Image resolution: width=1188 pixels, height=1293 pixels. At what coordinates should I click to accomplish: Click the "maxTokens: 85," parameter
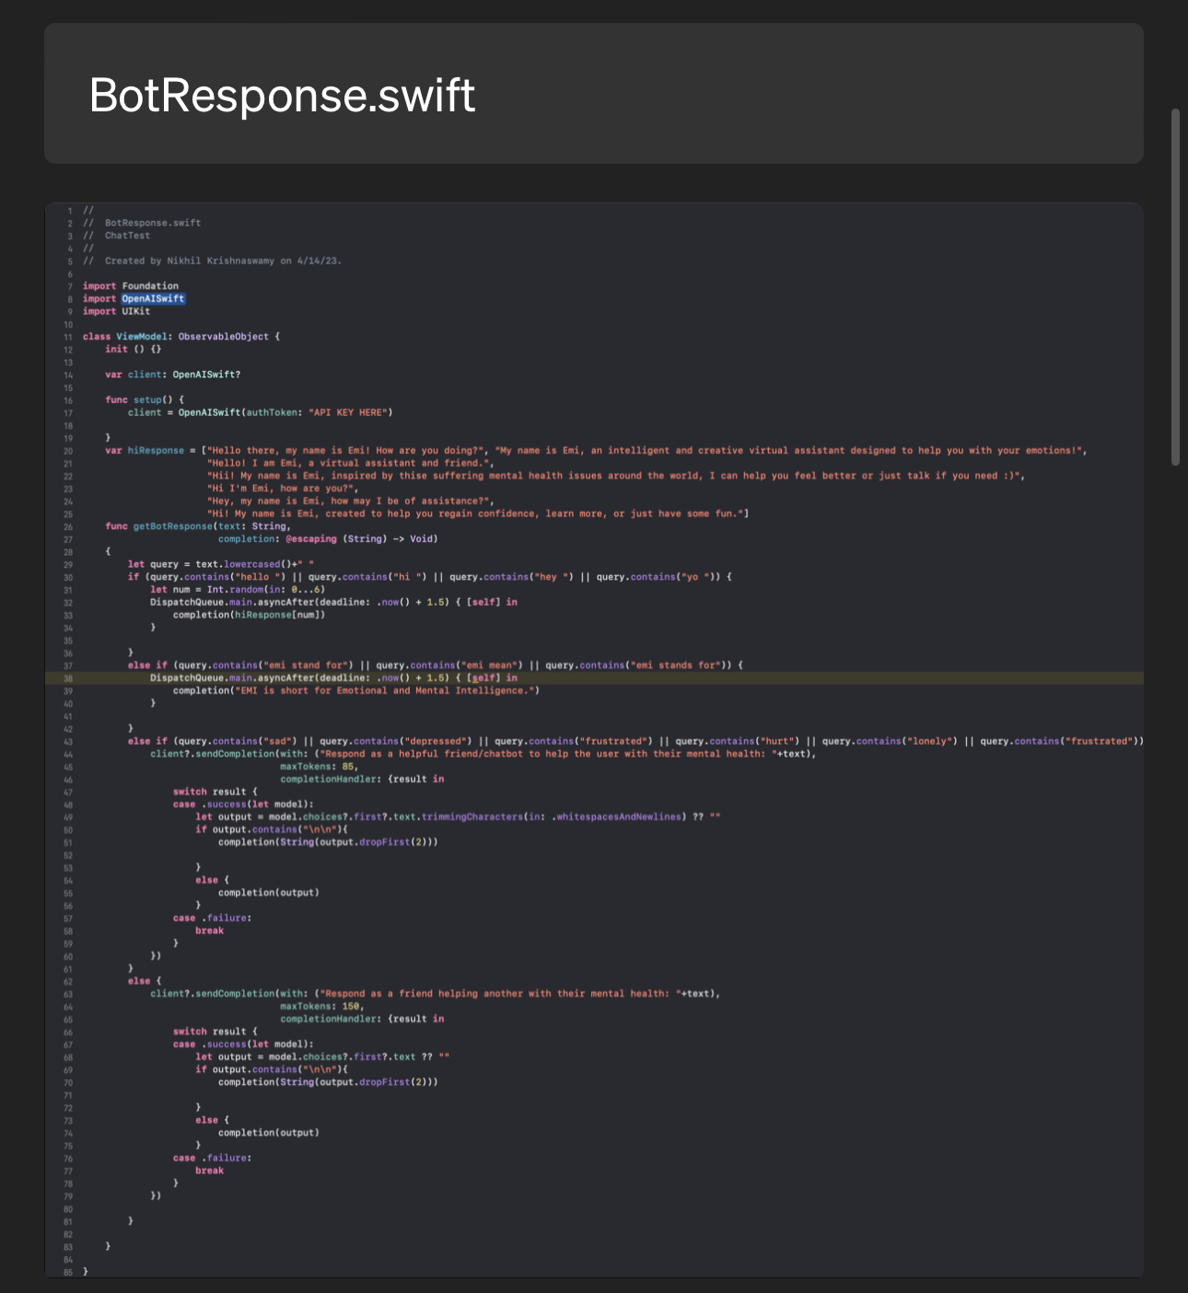(319, 766)
